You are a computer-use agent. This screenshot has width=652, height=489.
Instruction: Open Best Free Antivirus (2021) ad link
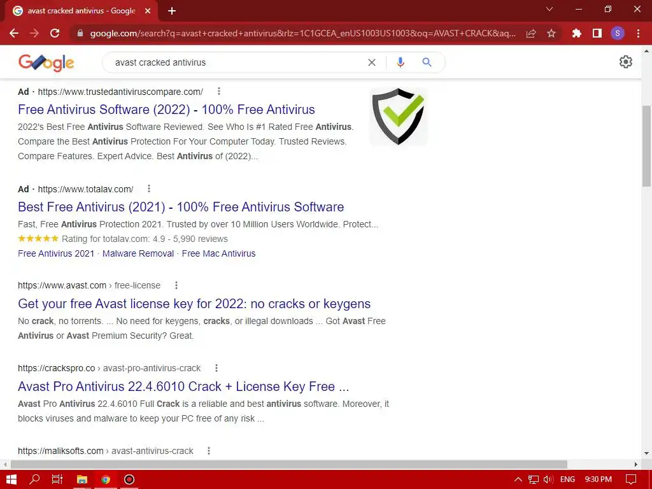coord(181,207)
